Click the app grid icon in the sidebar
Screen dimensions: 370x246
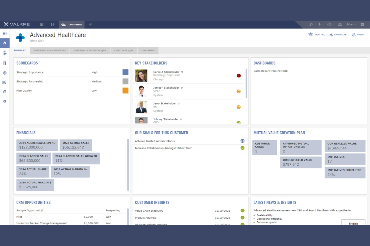point(4,33)
